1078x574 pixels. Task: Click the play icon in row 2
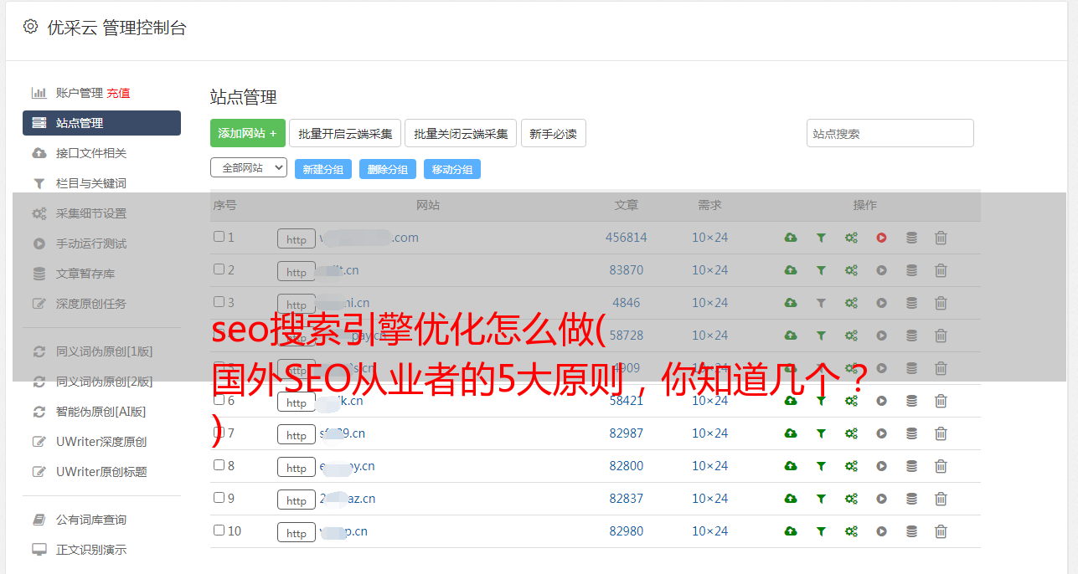(881, 270)
